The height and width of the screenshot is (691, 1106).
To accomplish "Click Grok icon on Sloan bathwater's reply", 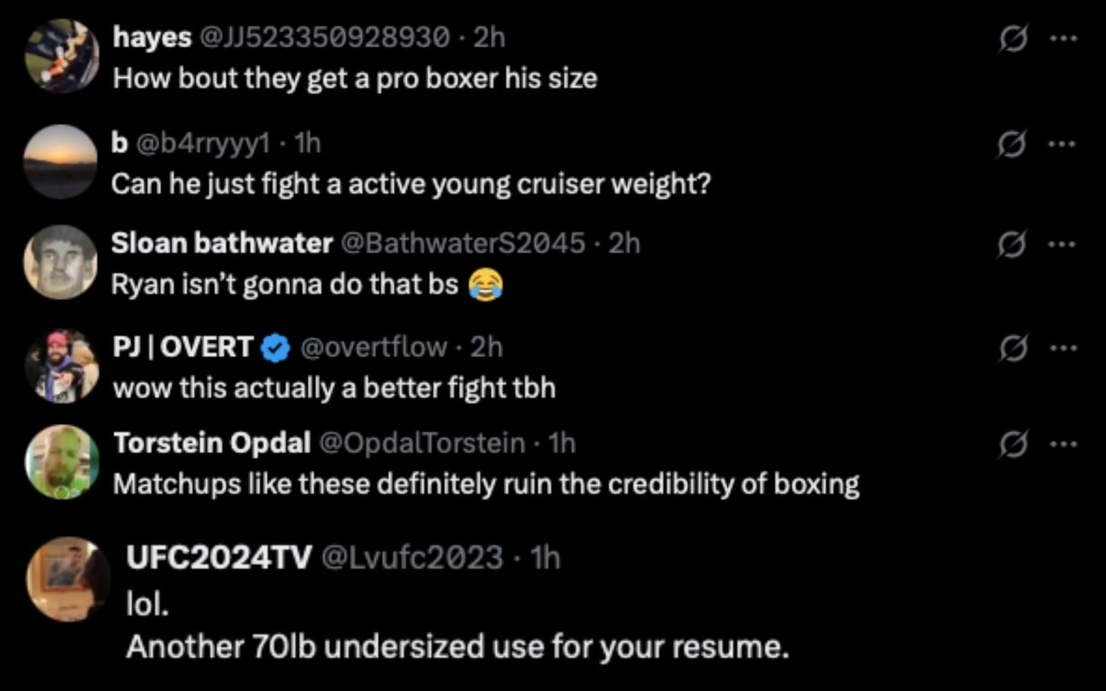I will coord(1011,244).
